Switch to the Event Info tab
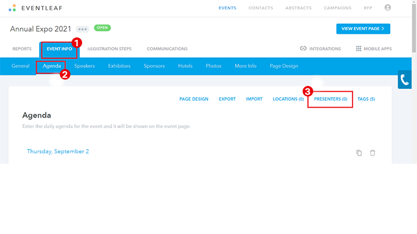The width and height of the screenshot is (417, 234). click(59, 49)
